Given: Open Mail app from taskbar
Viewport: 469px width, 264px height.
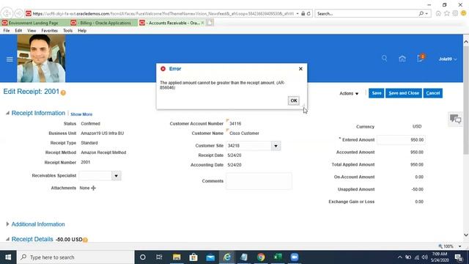Looking at the screenshot, I should (x=210, y=257).
